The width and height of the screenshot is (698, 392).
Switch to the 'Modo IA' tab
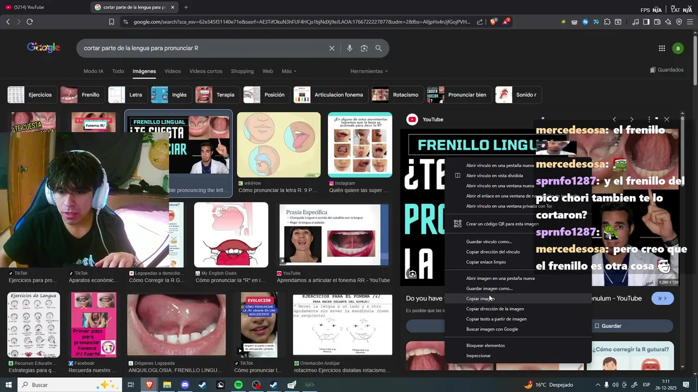click(x=93, y=71)
